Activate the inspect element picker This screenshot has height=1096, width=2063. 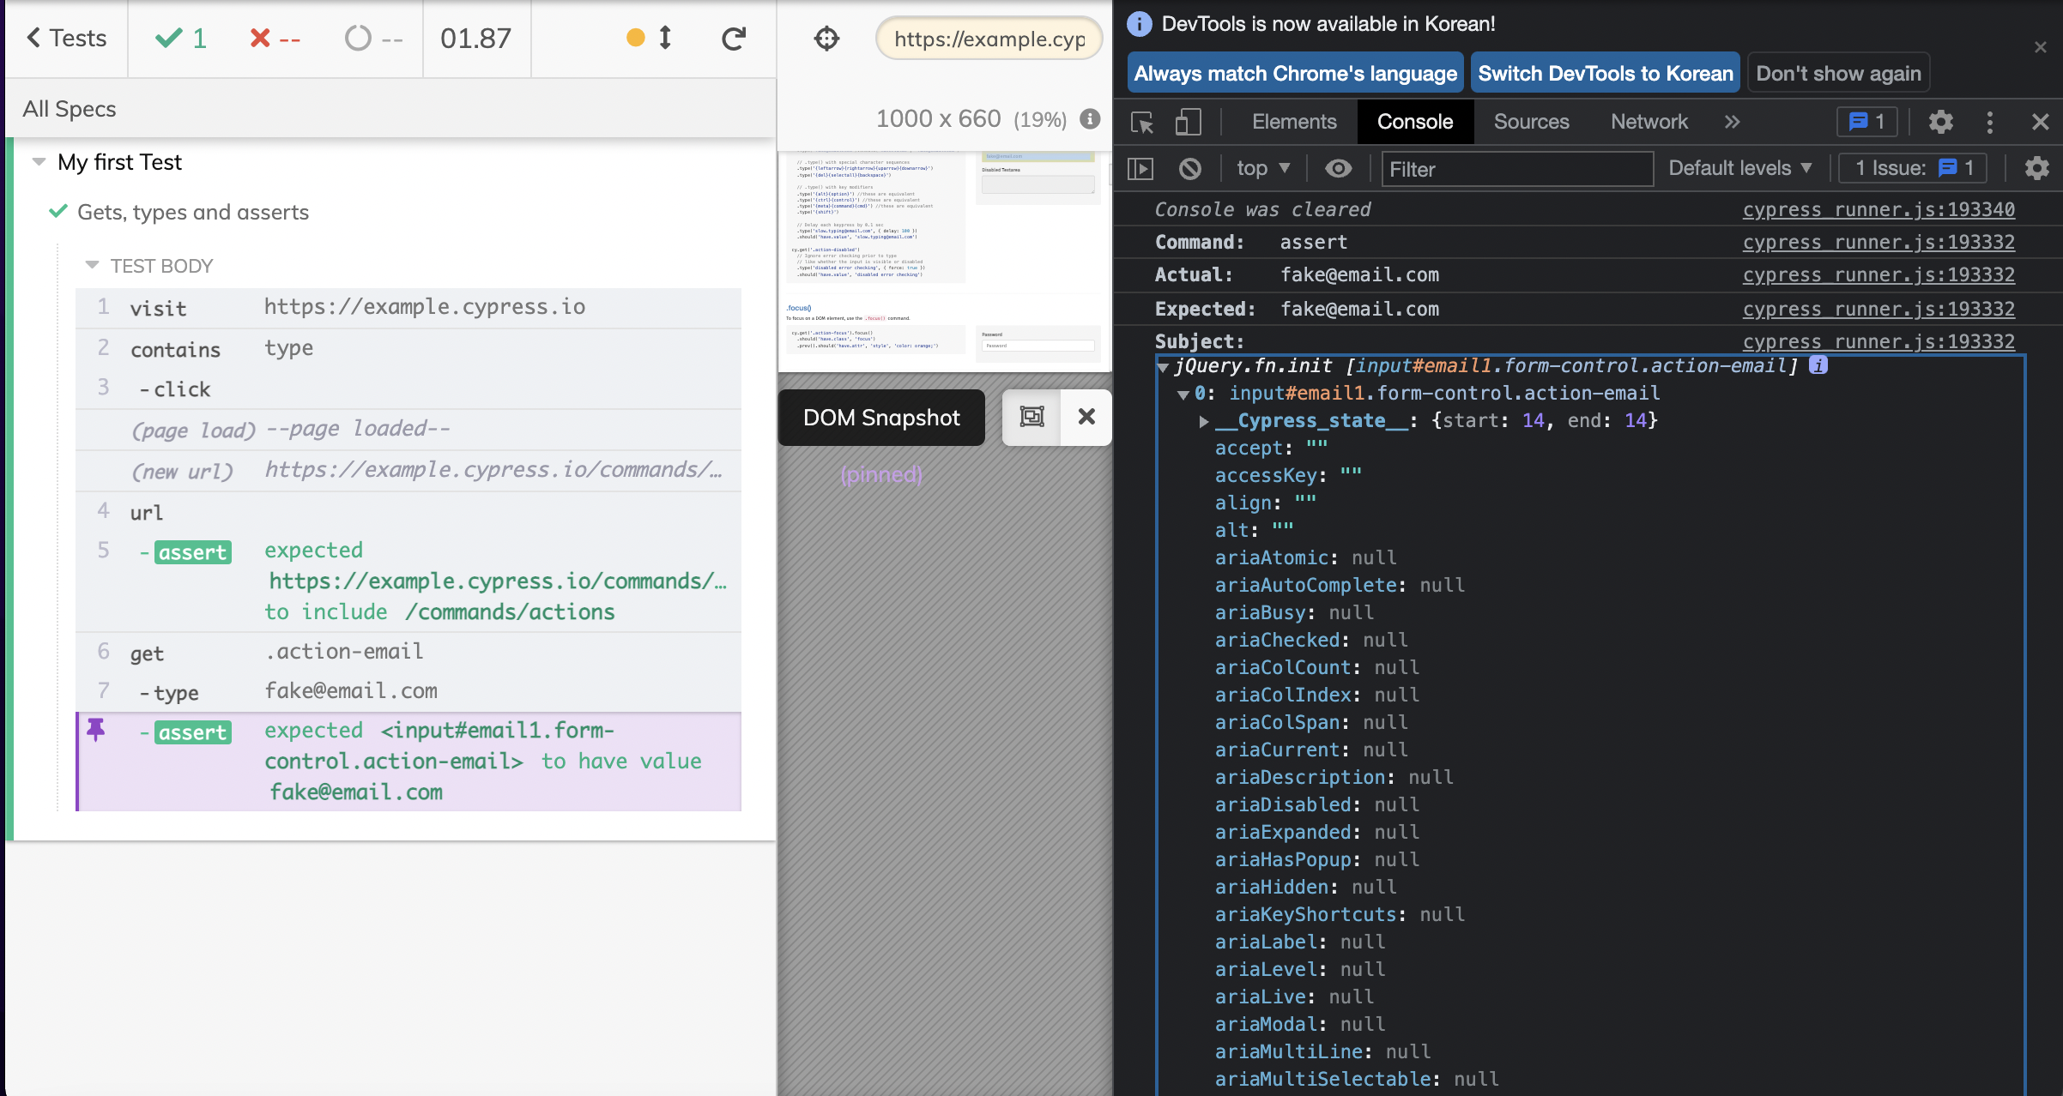[1142, 123]
